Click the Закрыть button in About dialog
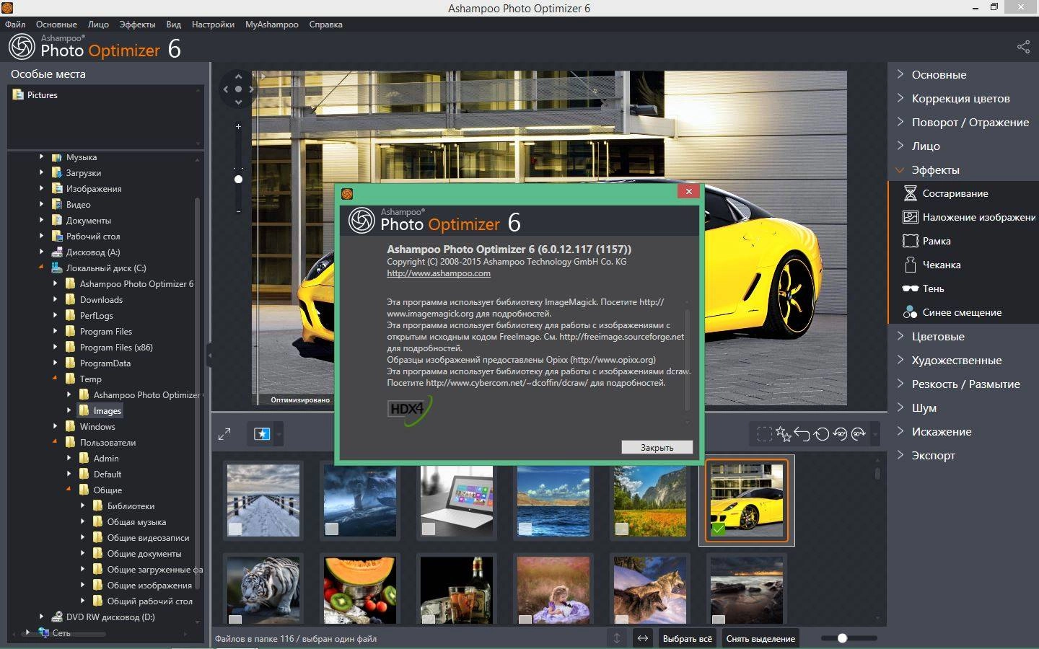Viewport: 1039px width, 649px height. click(x=657, y=447)
